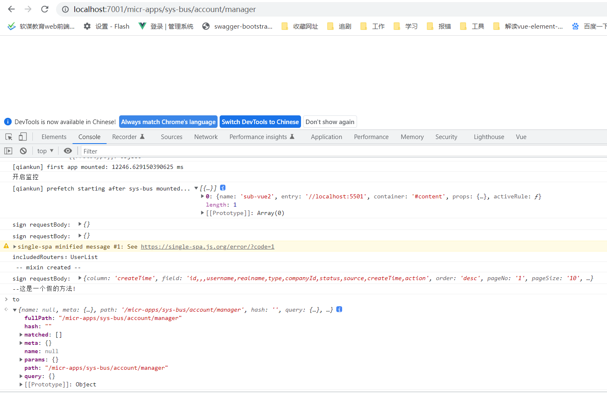Toggle the device toolbar
The height and width of the screenshot is (393, 607).
[22, 137]
